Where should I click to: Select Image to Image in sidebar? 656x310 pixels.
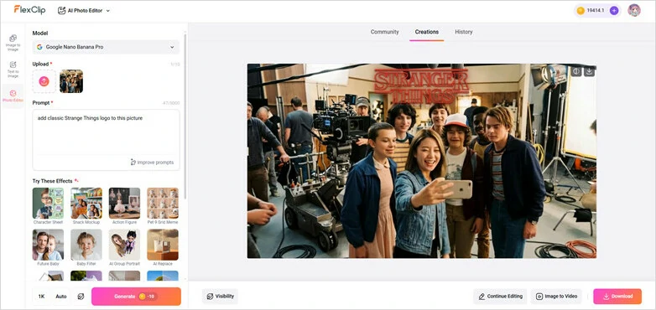point(13,43)
